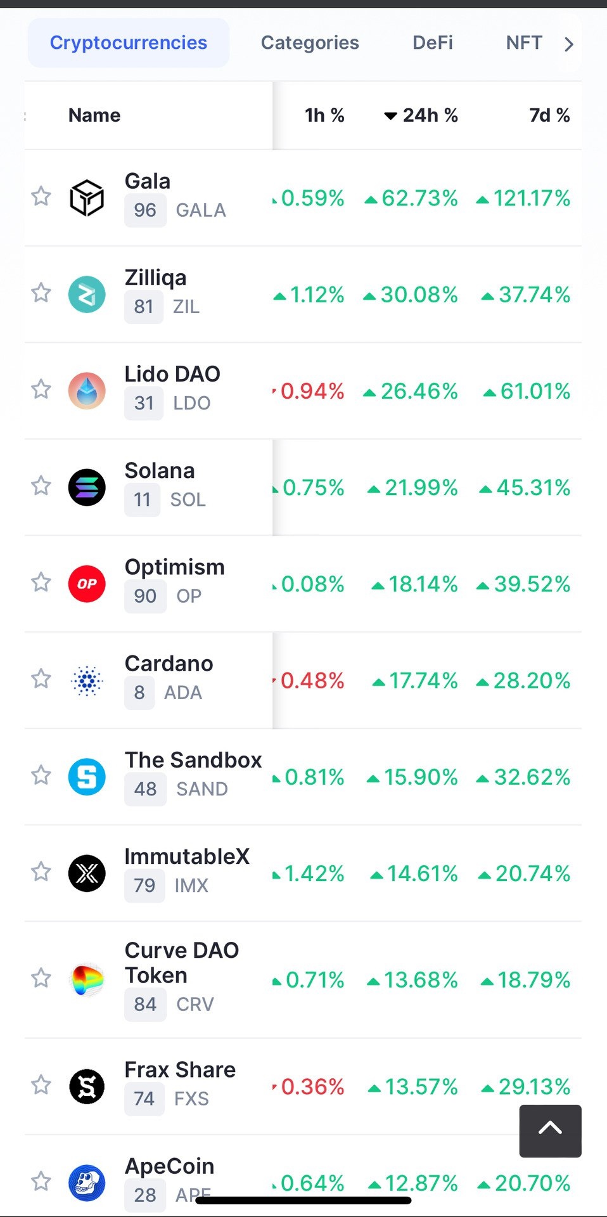
Task: Tap the Cardano dotted logo
Action: point(87,681)
